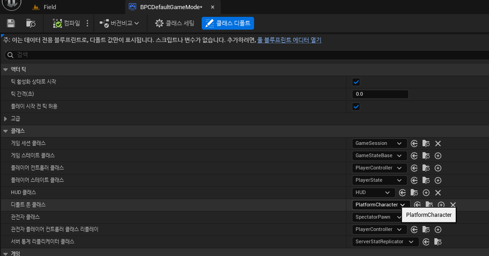Open the GameSession class dropdown
This screenshot has height=256, width=489.
click(x=379, y=143)
